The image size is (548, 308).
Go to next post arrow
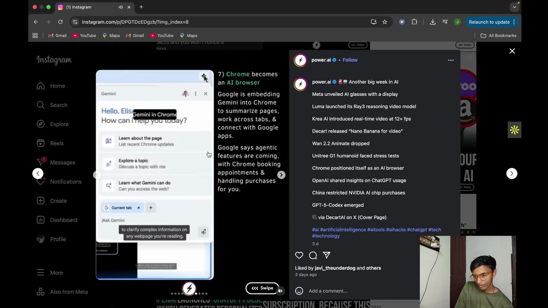pyautogui.click(x=512, y=174)
